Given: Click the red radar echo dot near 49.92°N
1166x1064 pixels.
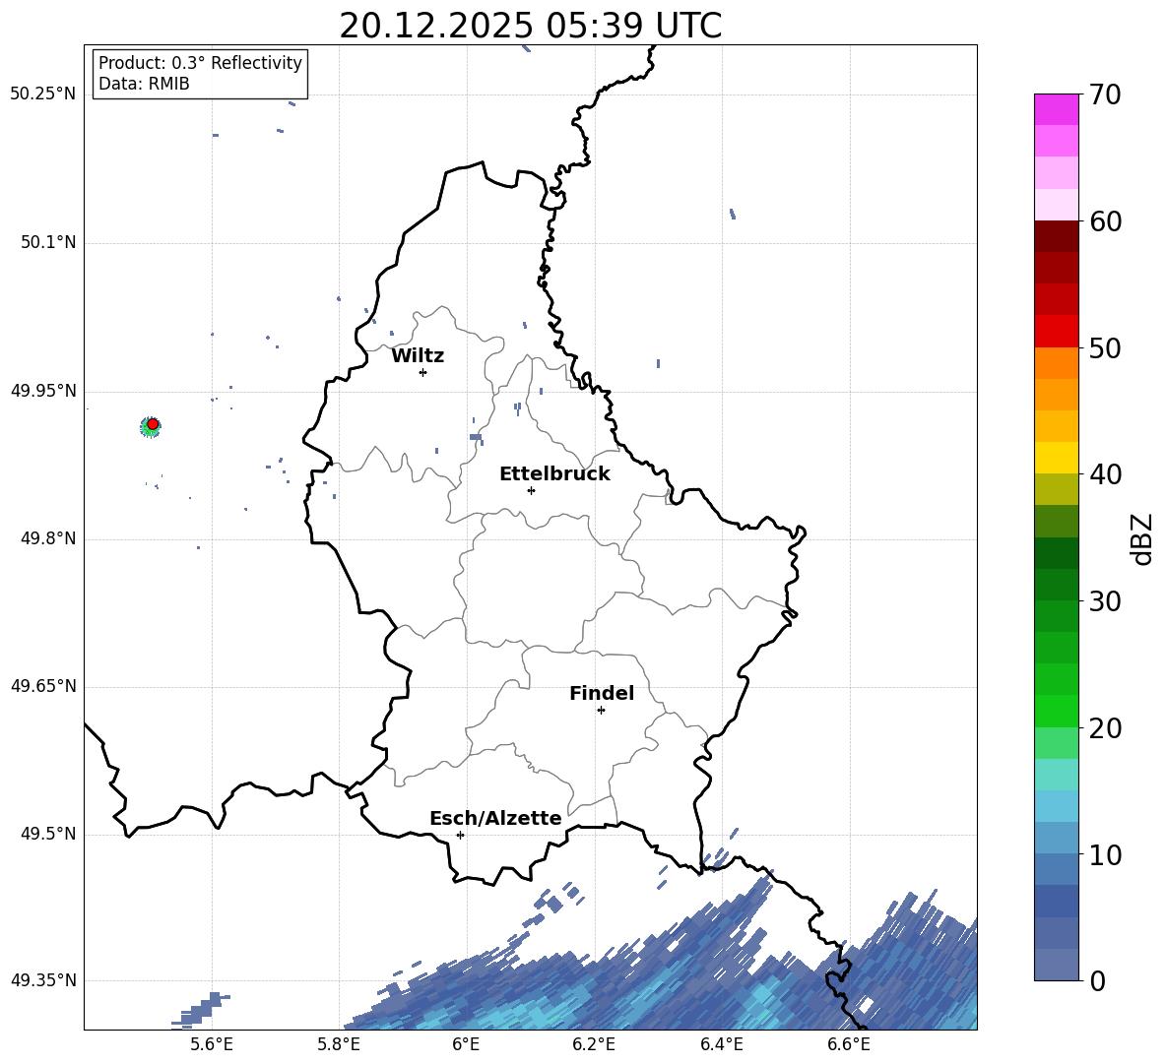Looking at the screenshot, I should [x=153, y=424].
